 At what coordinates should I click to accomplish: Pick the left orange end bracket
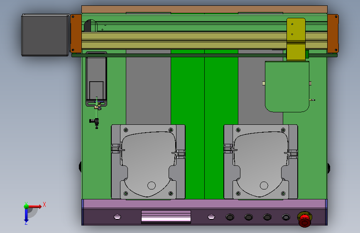[x=76, y=34]
